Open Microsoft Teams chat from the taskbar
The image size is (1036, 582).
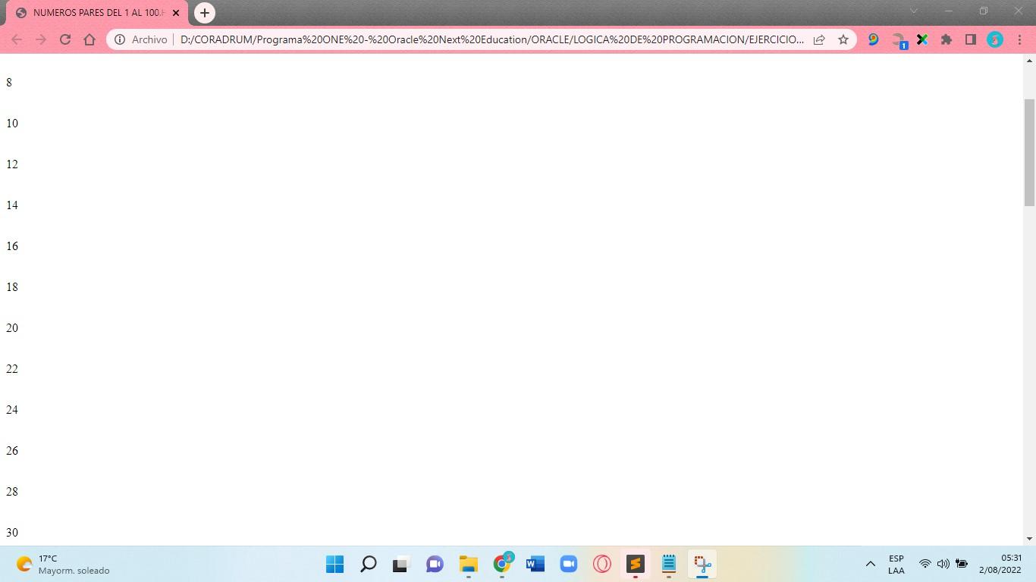pos(435,564)
